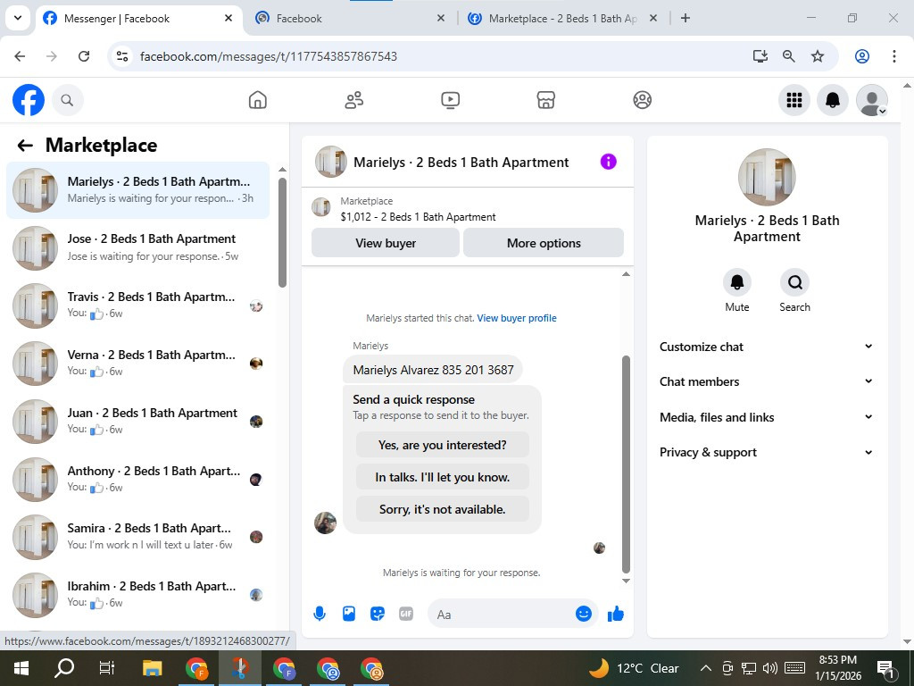Send quick reply Sorry, it's not available.

pyautogui.click(x=443, y=509)
